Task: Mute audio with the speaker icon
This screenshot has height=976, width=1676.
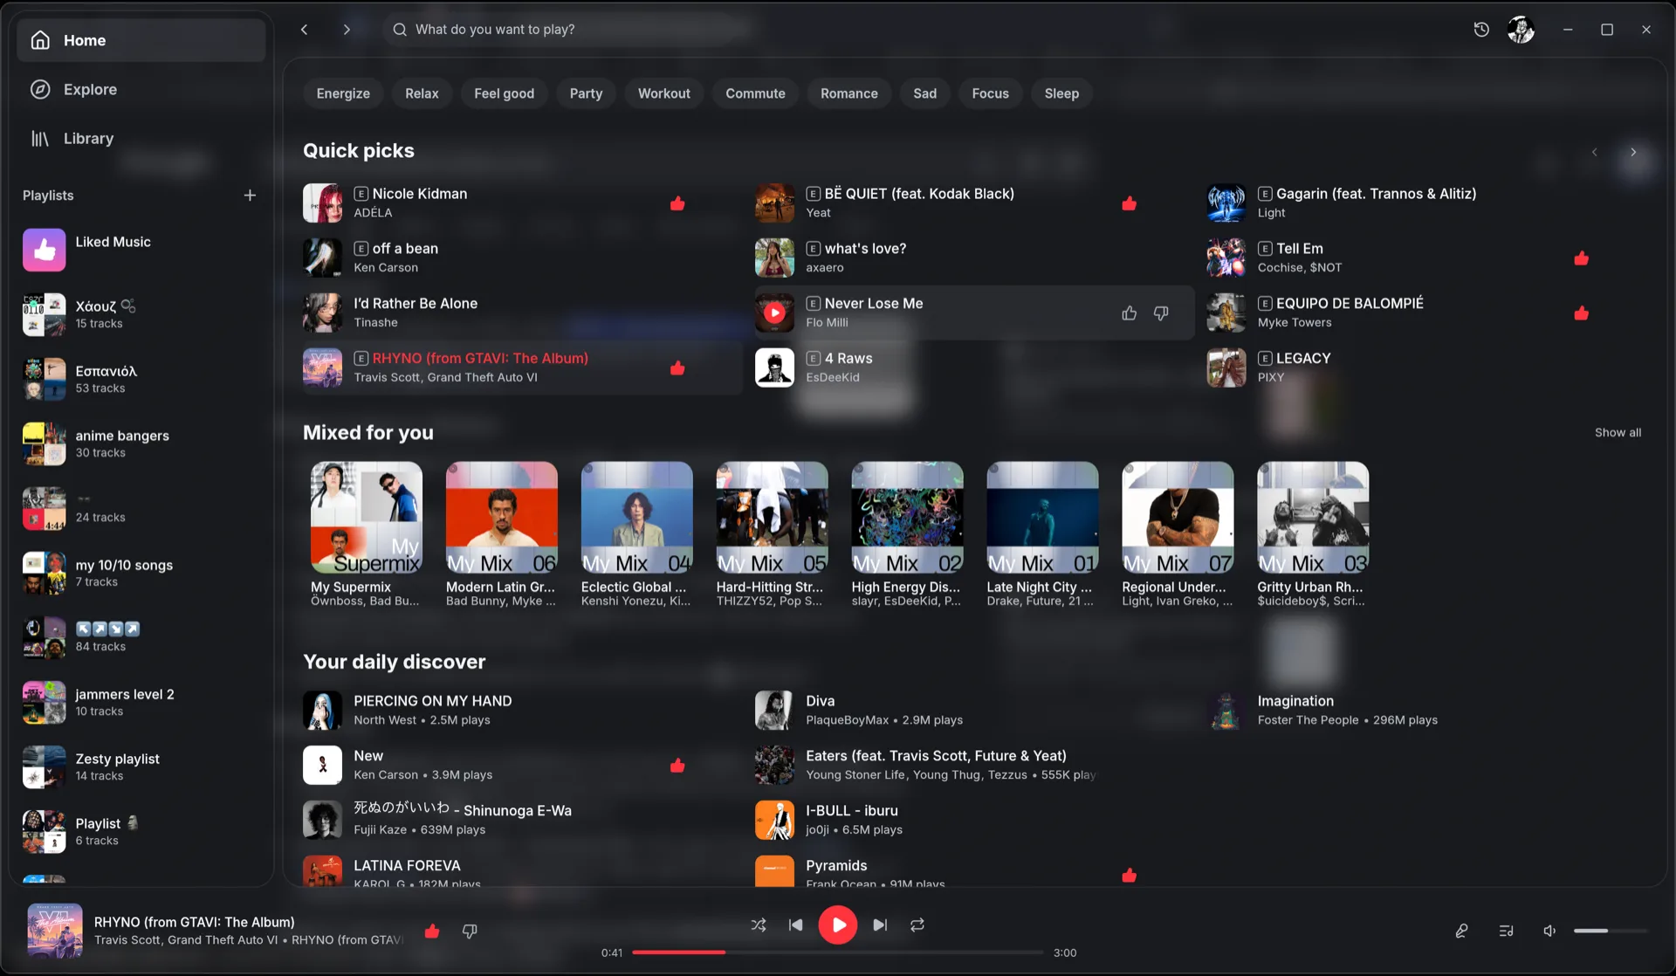Action: (1549, 931)
